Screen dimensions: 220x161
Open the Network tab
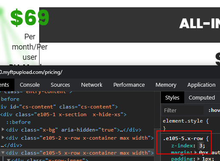[91, 85]
